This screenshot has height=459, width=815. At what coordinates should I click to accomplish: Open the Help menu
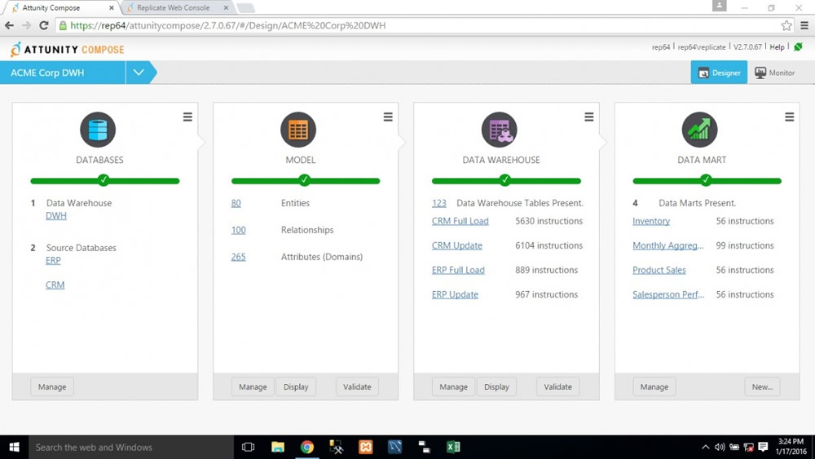[777, 46]
